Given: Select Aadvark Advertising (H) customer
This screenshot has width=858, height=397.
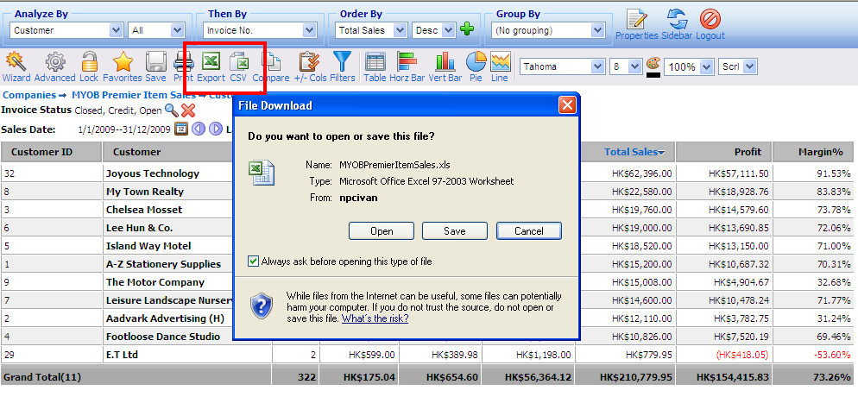Looking at the screenshot, I should [165, 318].
